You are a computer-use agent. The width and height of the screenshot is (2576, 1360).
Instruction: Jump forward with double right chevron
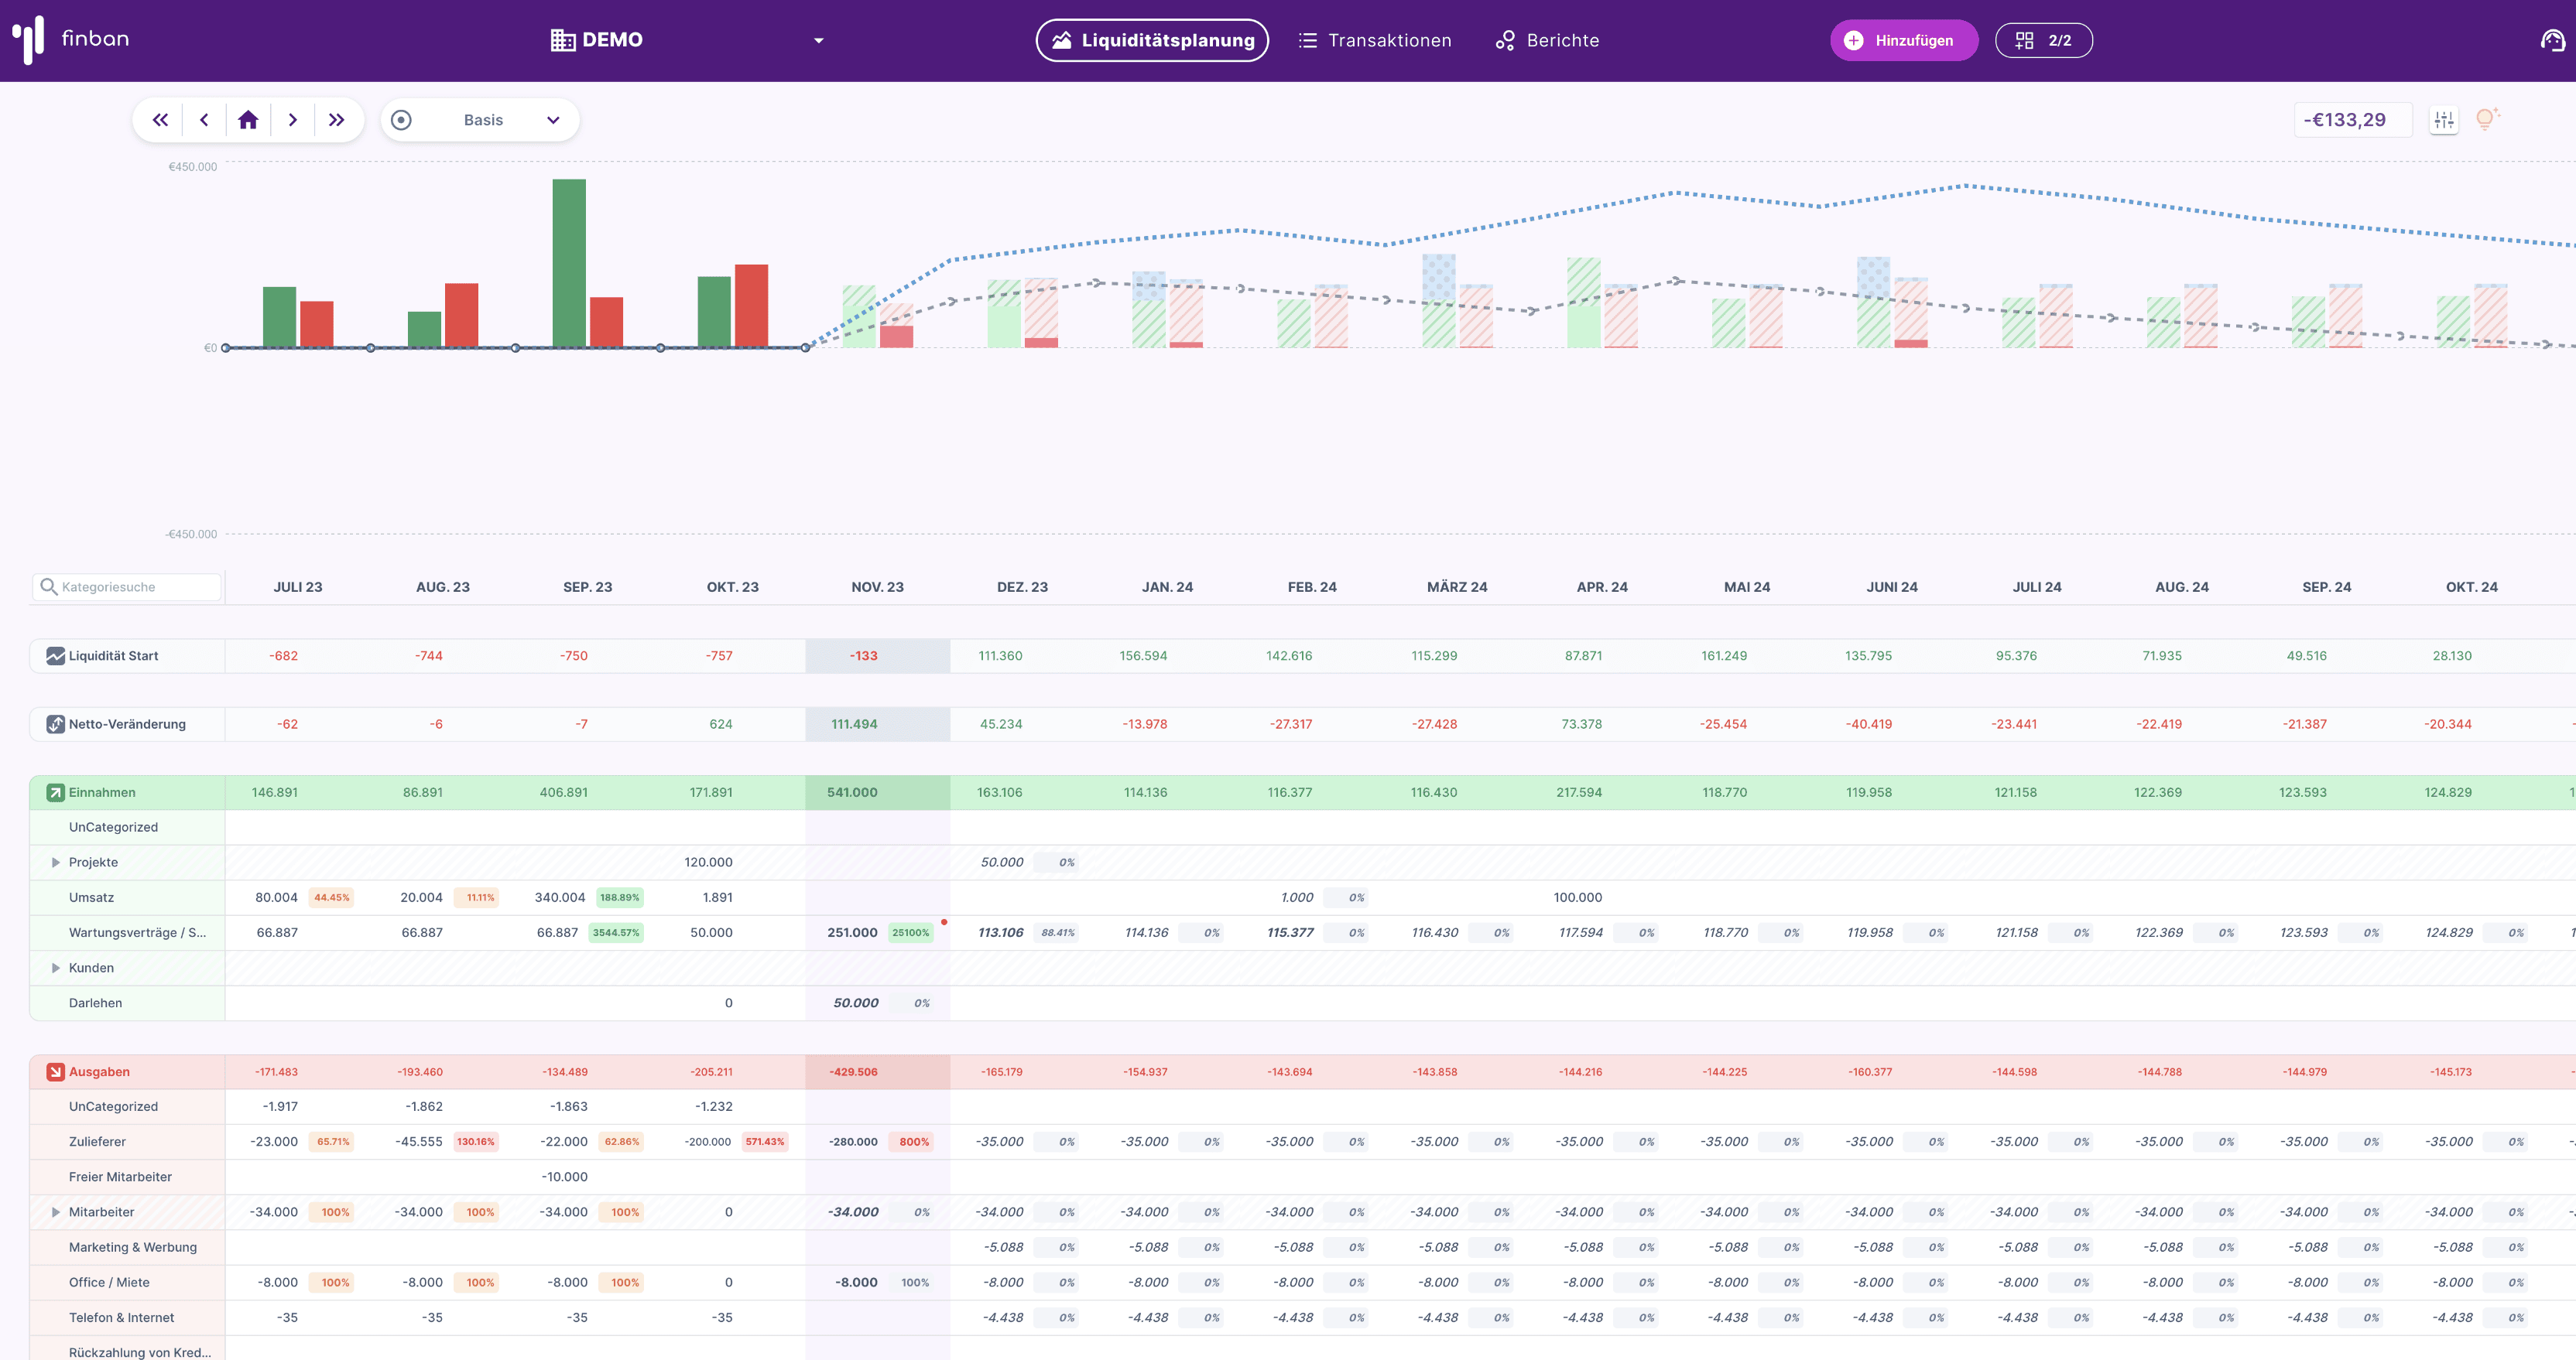coord(336,120)
